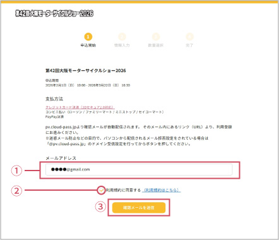Click the PayPay決済 text
Viewport: 279px width, 240px height.
(54, 117)
